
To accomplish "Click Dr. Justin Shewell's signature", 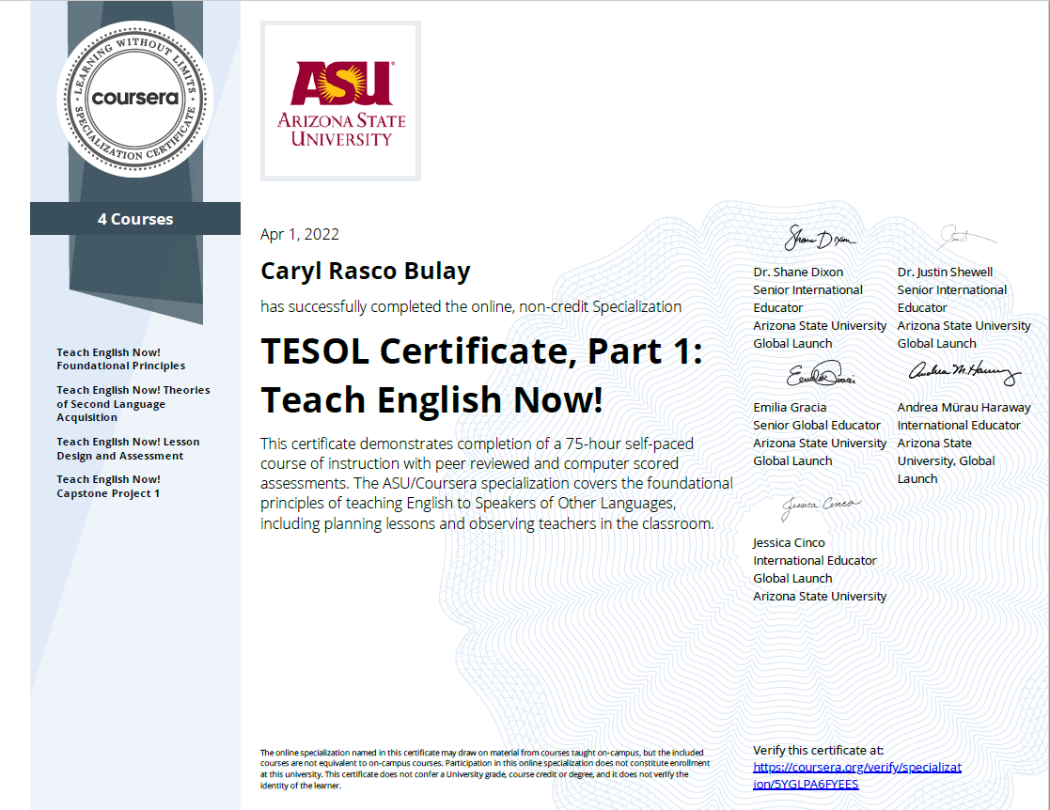I will point(965,237).
